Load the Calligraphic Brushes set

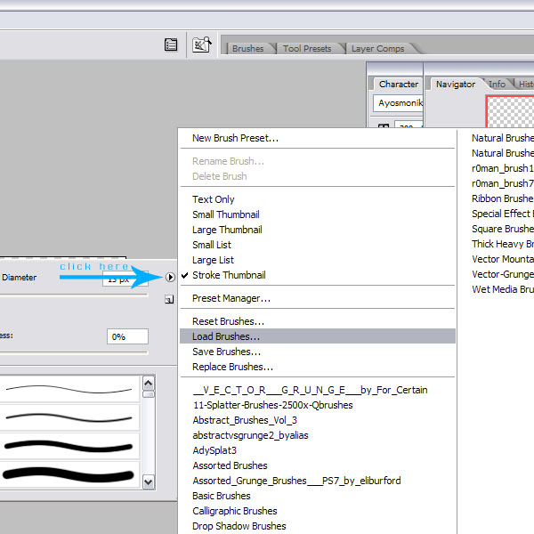coord(235,511)
